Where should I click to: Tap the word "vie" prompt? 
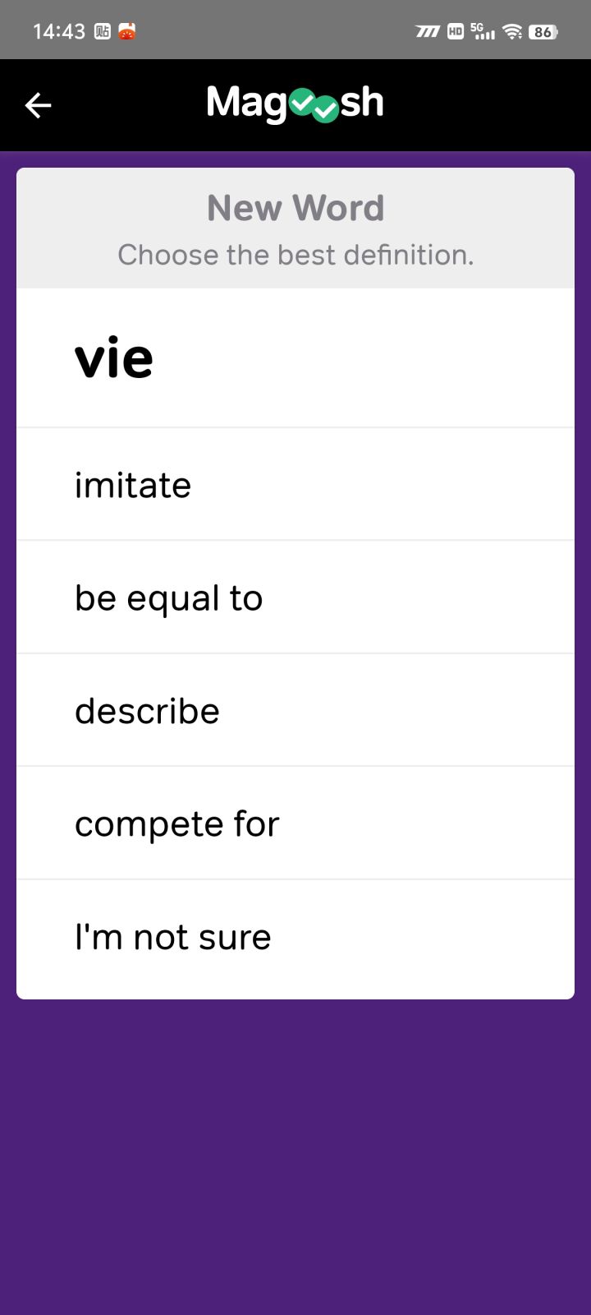click(x=114, y=359)
